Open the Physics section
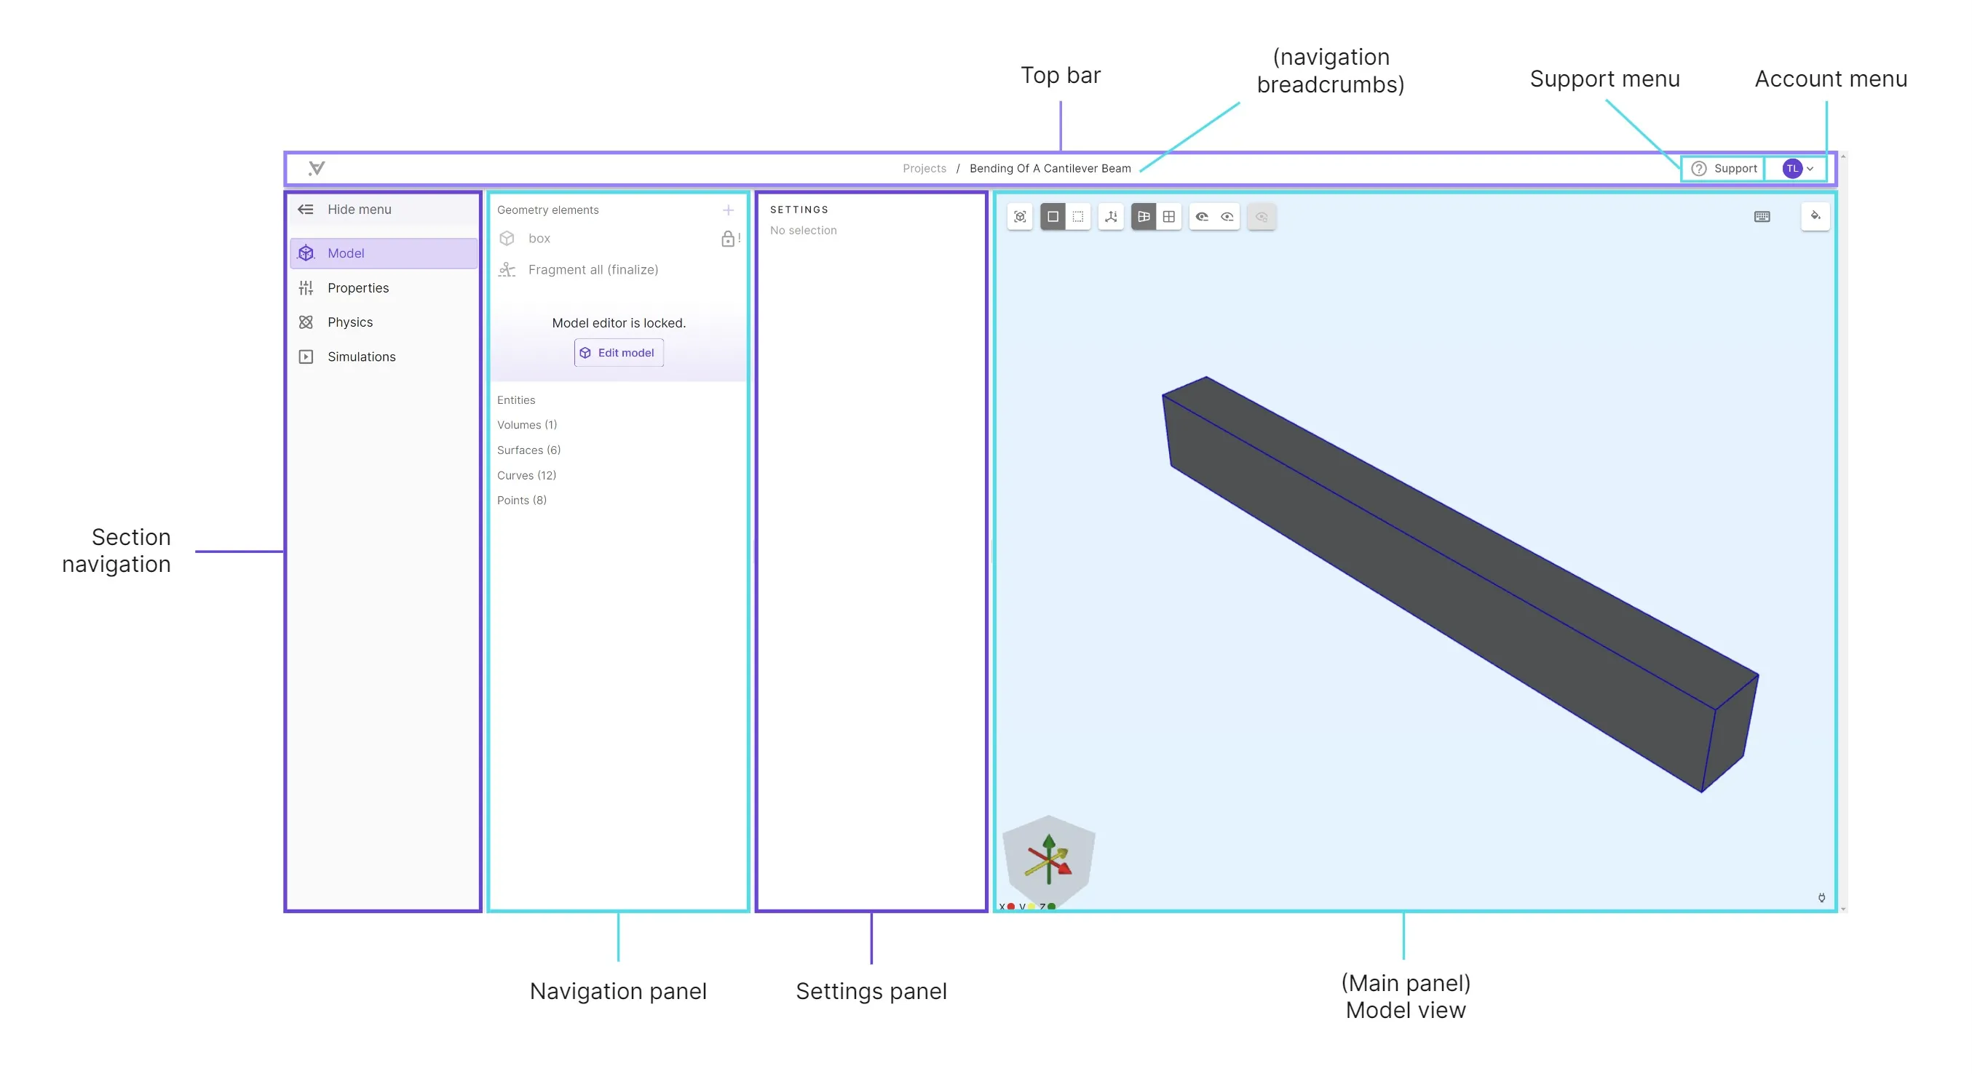 [384, 322]
